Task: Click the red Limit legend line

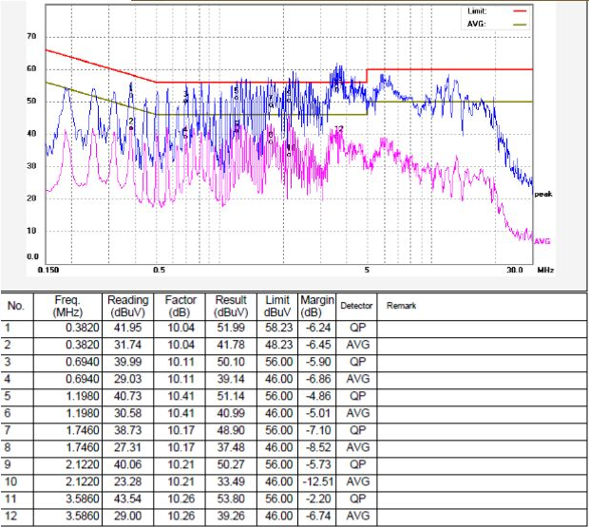Action: pos(520,10)
